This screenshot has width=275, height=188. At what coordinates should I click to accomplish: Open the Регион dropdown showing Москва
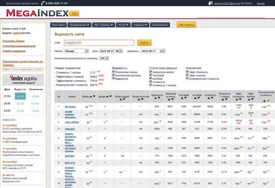click(76, 51)
